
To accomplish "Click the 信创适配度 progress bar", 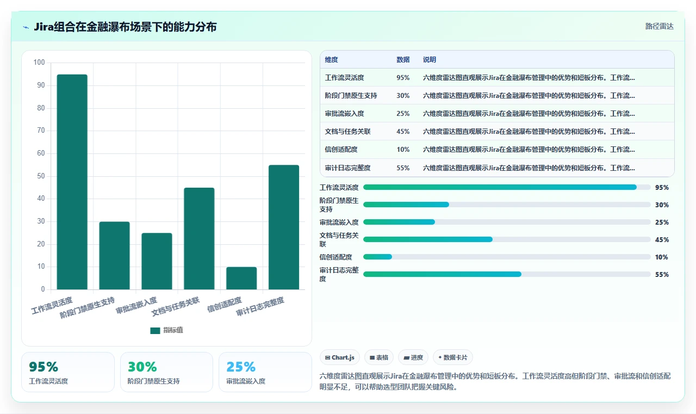I will pos(507,257).
